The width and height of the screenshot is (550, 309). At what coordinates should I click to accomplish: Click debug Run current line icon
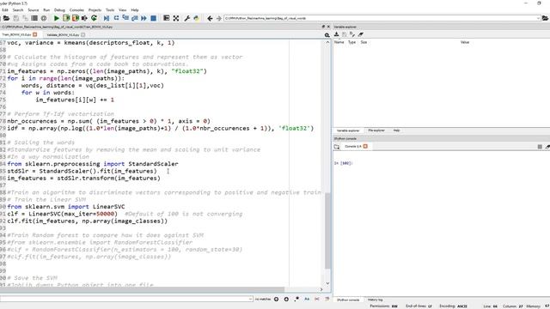click(x=116, y=18)
